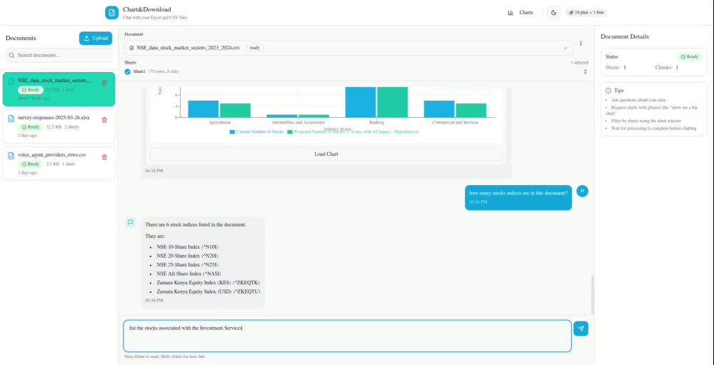
Task: Click the Ready status badge in Document Details
Action: tap(690, 57)
